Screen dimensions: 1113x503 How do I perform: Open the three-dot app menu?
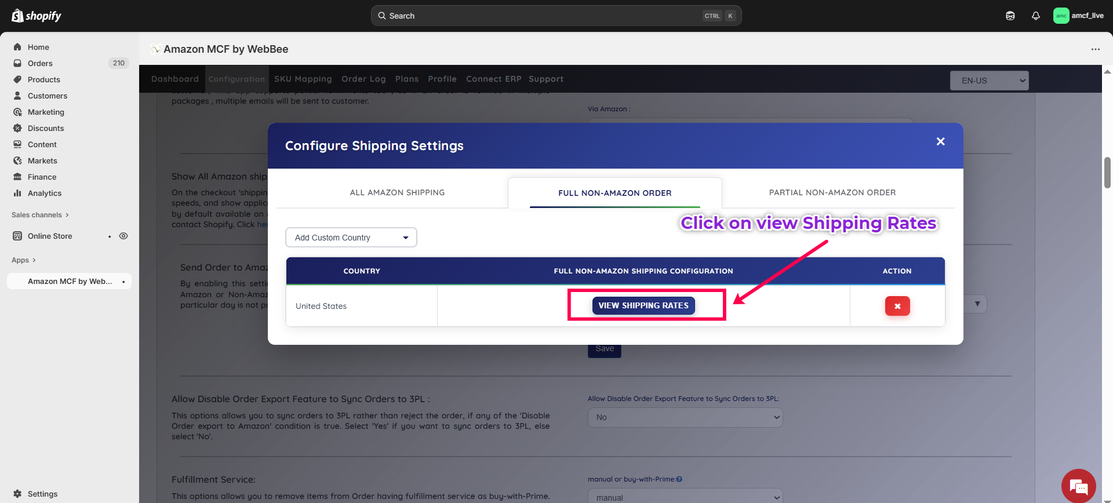pos(1095,49)
